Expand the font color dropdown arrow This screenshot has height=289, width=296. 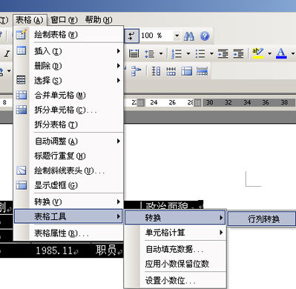click(293, 53)
